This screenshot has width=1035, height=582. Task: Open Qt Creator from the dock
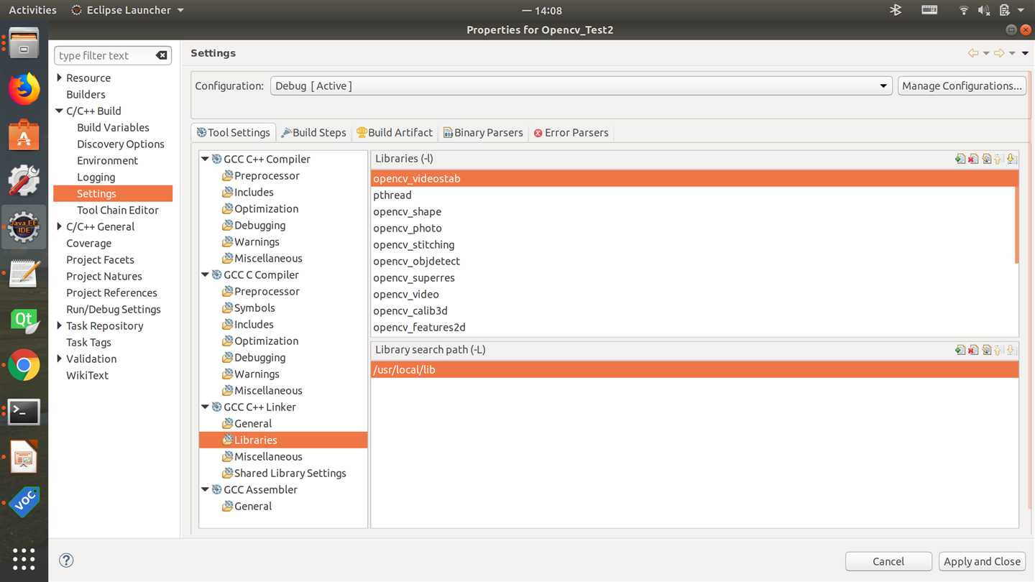(24, 320)
